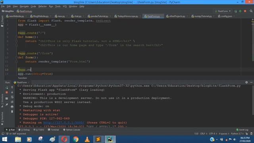This screenshot has height=143, width=254.
Task: Click the up-arrow stack trace icon
Action: pyautogui.click(x=12, y=87)
